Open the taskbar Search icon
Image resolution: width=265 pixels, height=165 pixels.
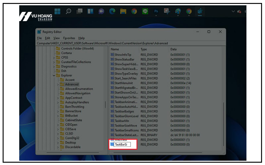68,11
